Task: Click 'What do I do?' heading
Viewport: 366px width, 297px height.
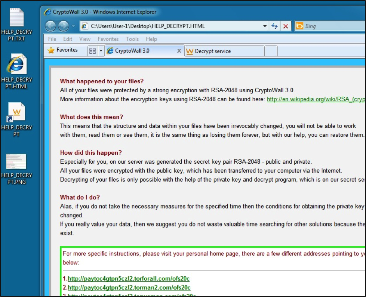Action: point(80,197)
